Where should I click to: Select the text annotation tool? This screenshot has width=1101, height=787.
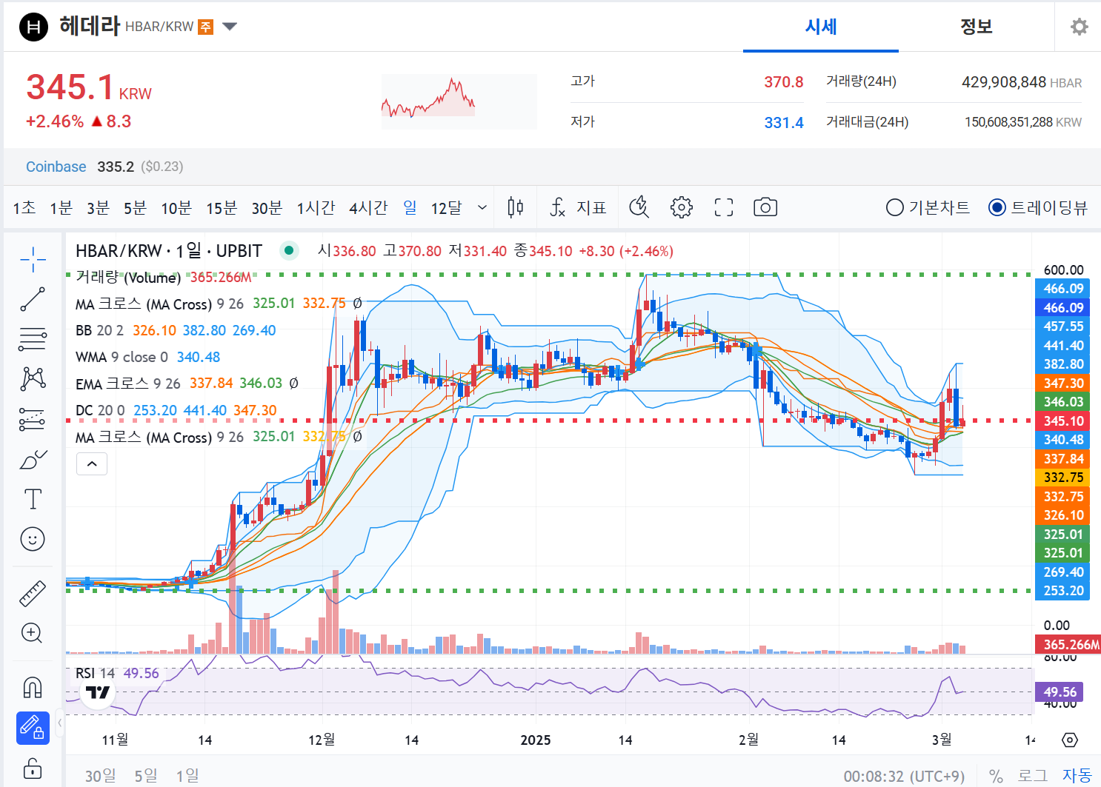(33, 499)
